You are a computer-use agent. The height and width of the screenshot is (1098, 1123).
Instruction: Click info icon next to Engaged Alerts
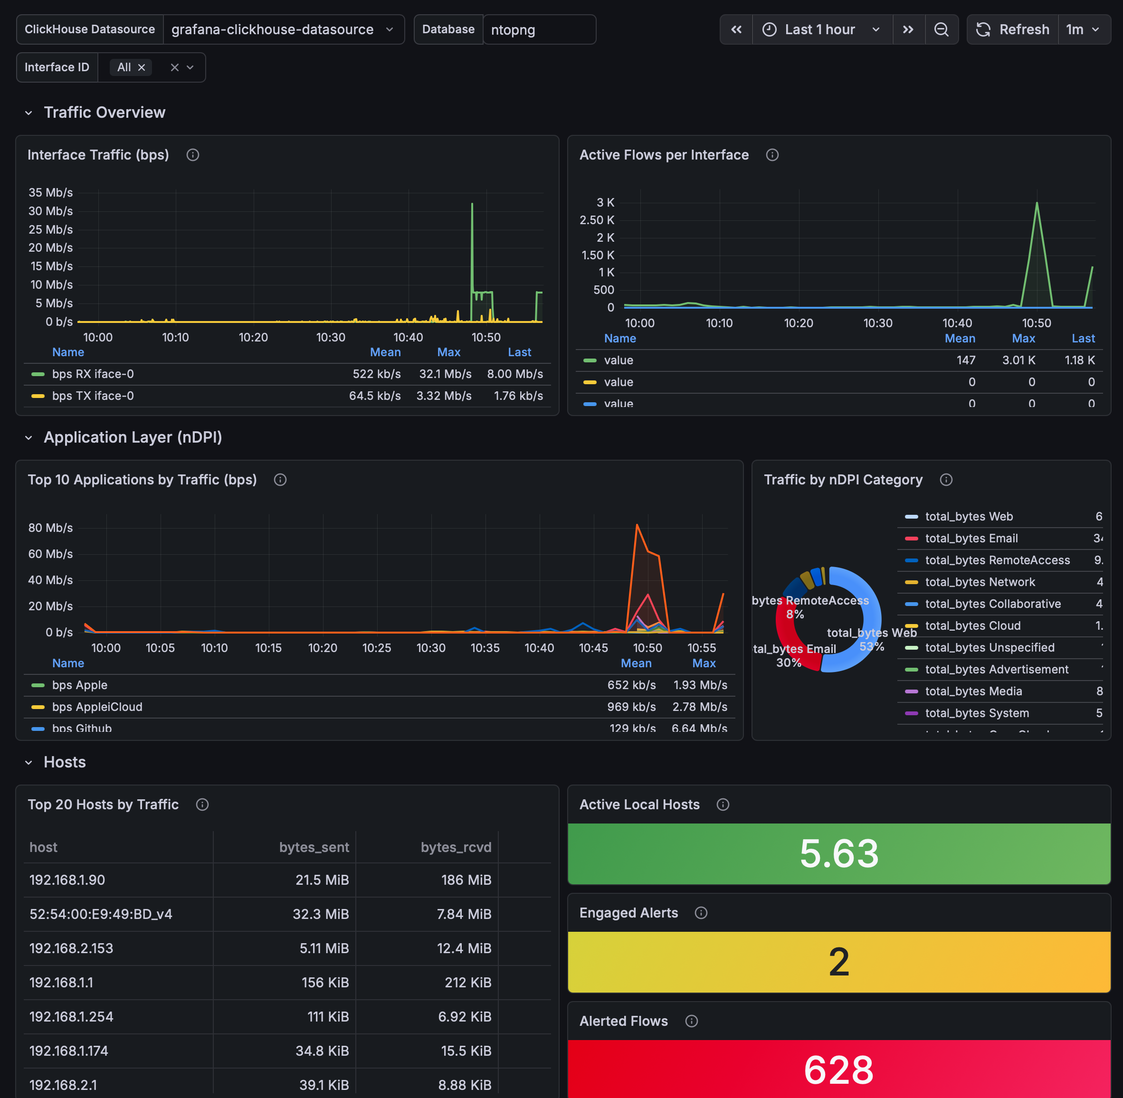click(701, 913)
